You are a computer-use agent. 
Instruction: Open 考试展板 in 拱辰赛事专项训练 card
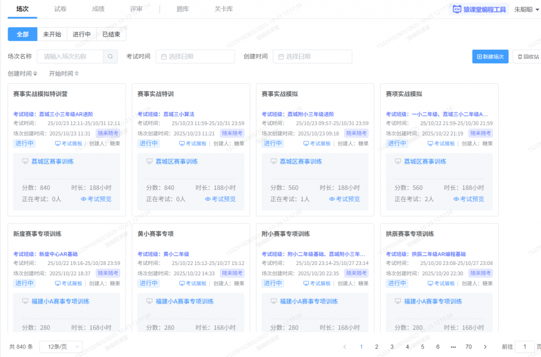pos(441,283)
